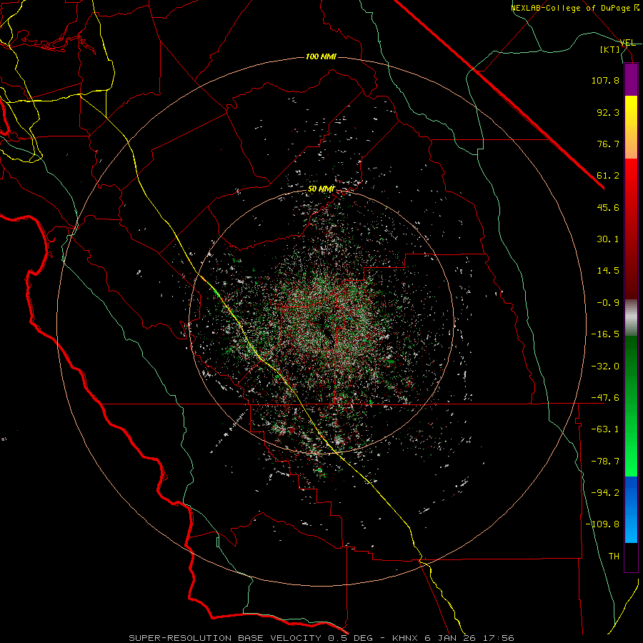Select the 92.3 velocity scale value
The height and width of the screenshot is (643, 643).
tap(608, 112)
